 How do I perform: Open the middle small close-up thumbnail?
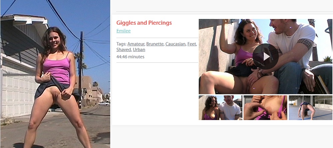coord(265,108)
